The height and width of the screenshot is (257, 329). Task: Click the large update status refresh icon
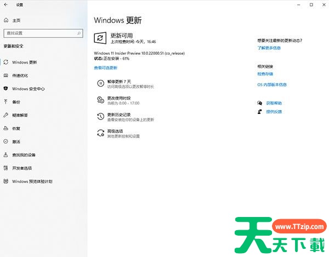[100, 38]
